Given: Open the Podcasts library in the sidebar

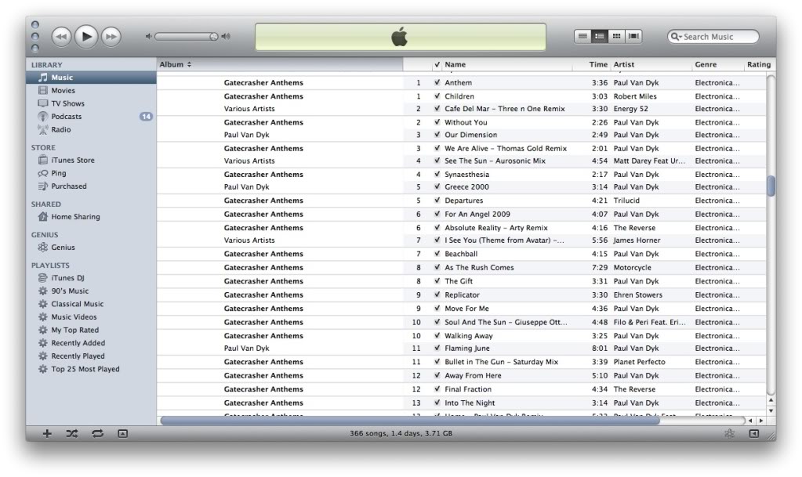Looking at the screenshot, I should coord(66,117).
